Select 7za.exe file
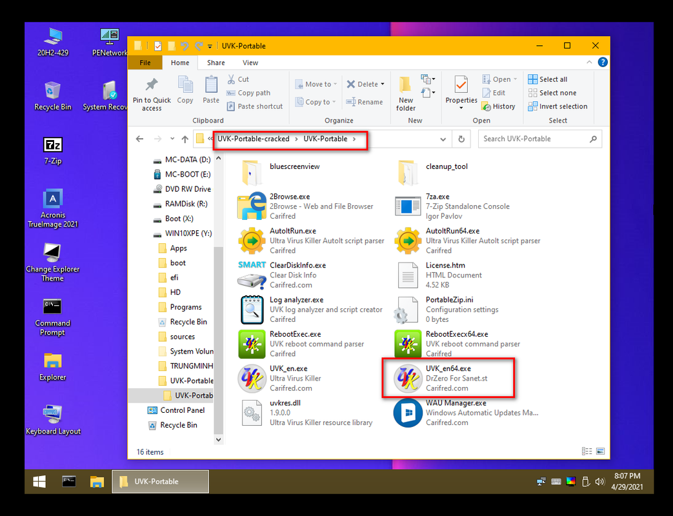This screenshot has height=516, width=673. coord(452,206)
